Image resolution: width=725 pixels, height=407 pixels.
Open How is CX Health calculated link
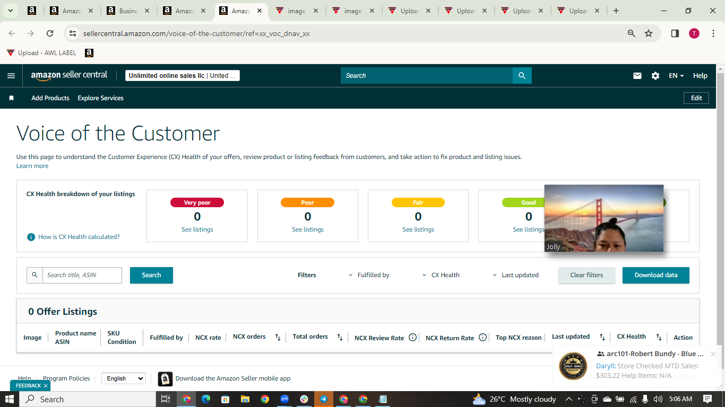coord(79,237)
